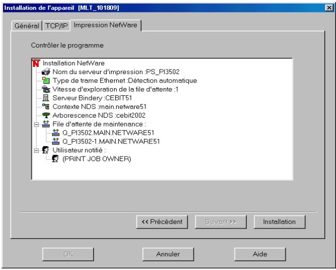Open the TCP/IP tab
This screenshot has width=336, height=270.
57,26
